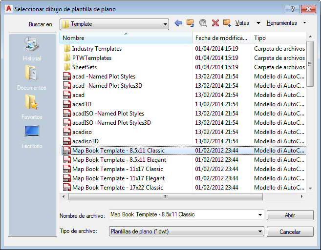Open the Herramientas menu
Image resolution: width=321 pixels, height=250 pixels.
click(281, 23)
